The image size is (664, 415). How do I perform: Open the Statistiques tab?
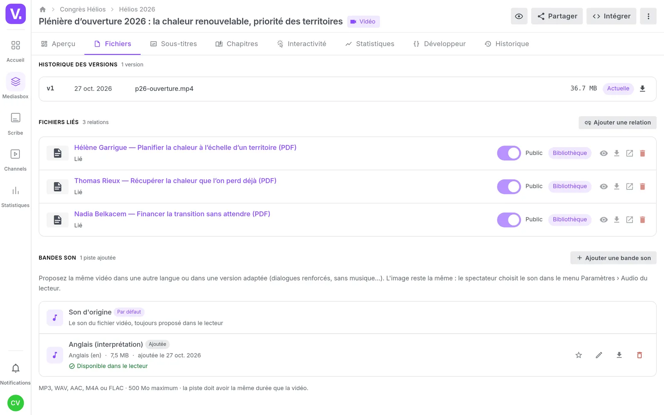point(370,44)
